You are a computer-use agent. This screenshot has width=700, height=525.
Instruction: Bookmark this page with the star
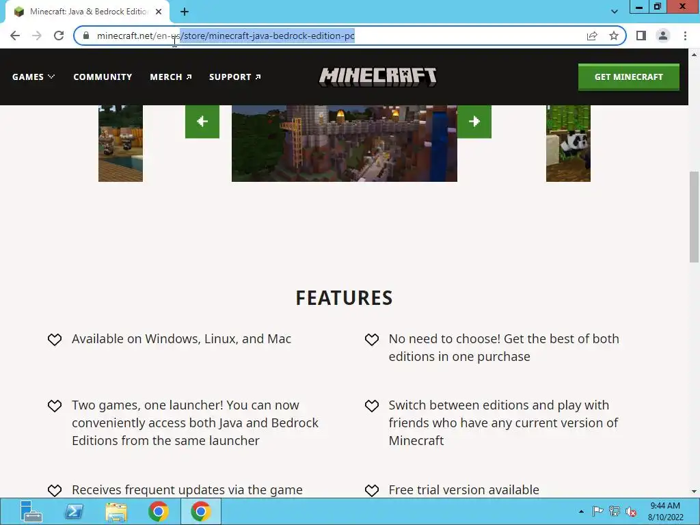[x=614, y=36]
